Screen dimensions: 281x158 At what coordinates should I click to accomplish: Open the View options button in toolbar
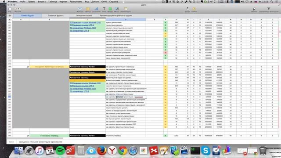pyautogui.click(x=10, y=9)
